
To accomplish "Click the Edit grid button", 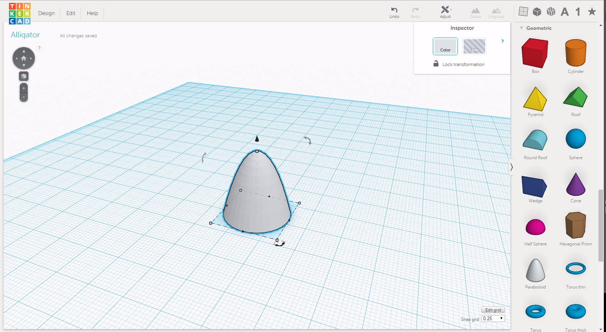I will [x=493, y=310].
